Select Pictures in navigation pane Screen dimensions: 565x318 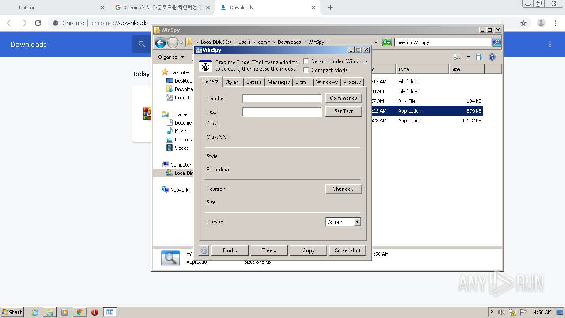tap(179, 140)
